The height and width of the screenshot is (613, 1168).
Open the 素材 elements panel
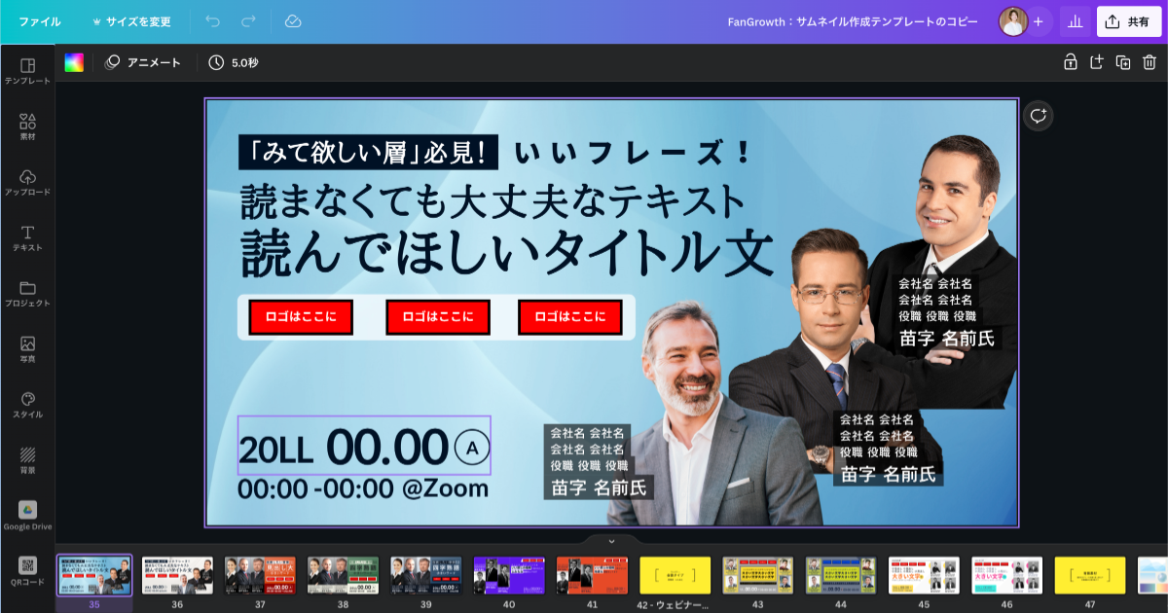27,126
